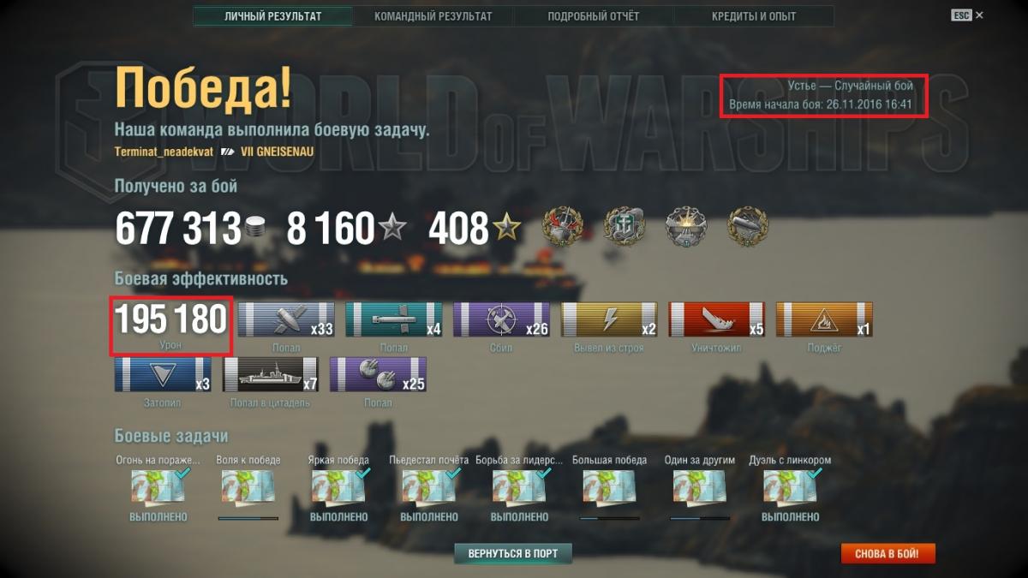Click the Воля к победе mission progress bar
Image resolution: width=1028 pixels, height=578 pixels.
(x=248, y=518)
